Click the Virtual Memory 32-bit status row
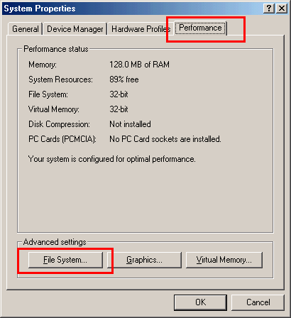291x318 pixels. [78, 109]
